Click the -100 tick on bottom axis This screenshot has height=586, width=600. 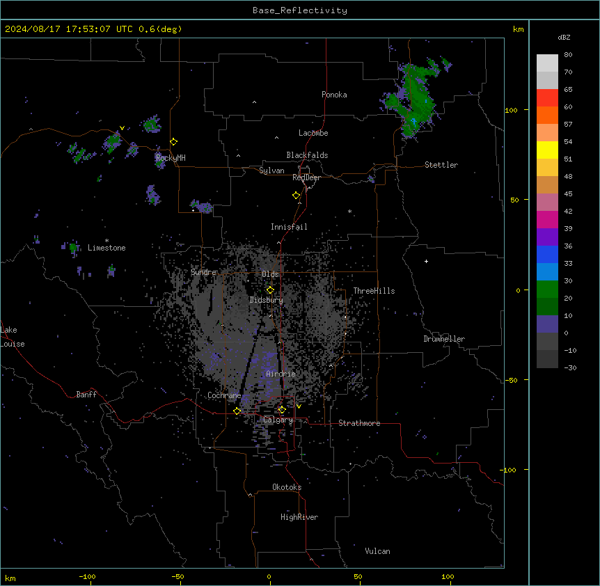point(88,576)
